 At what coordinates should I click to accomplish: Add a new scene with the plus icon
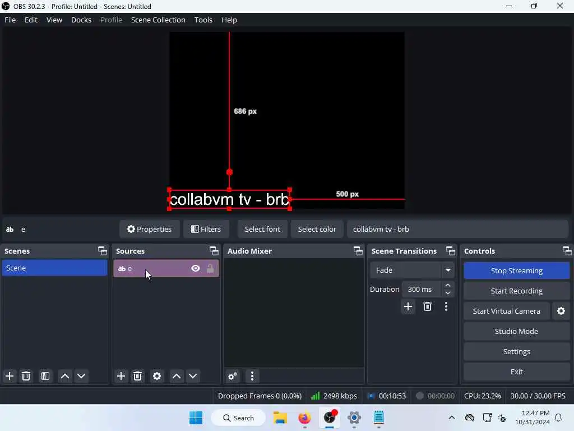[10, 376]
